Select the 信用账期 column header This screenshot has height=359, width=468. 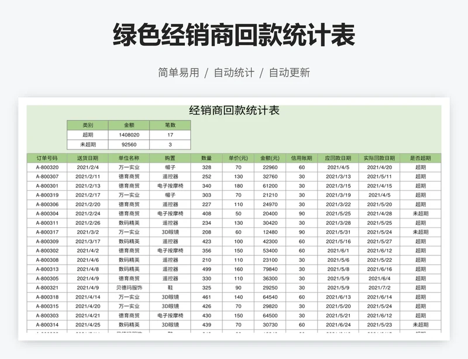[302, 158]
